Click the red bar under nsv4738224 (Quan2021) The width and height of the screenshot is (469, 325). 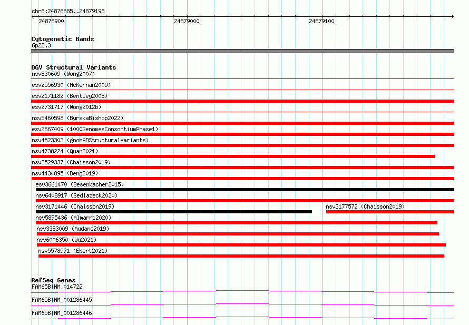tap(233, 156)
